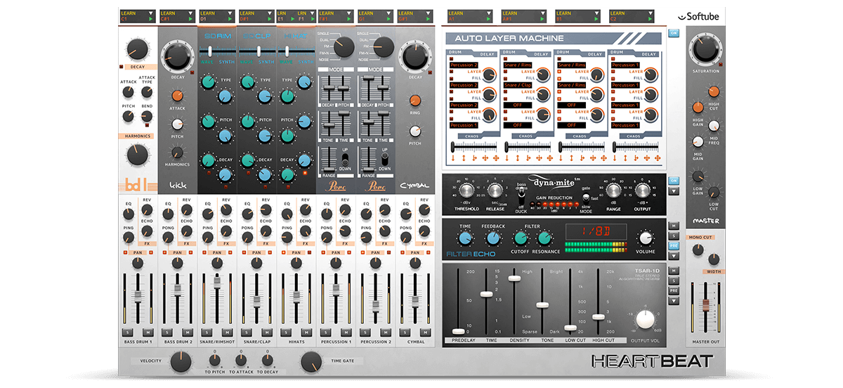Mute the Cymbal channel
The height and width of the screenshot is (388, 843).
click(424, 331)
